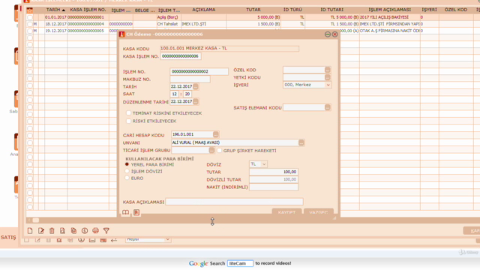Image resolution: width=480 pixels, height=270 pixels.
Task: Click the Kasa İşlem No field
Action: tap(181, 56)
